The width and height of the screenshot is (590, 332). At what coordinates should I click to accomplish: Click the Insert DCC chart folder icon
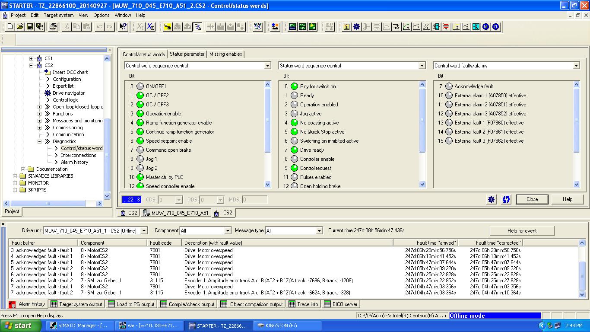click(48, 72)
